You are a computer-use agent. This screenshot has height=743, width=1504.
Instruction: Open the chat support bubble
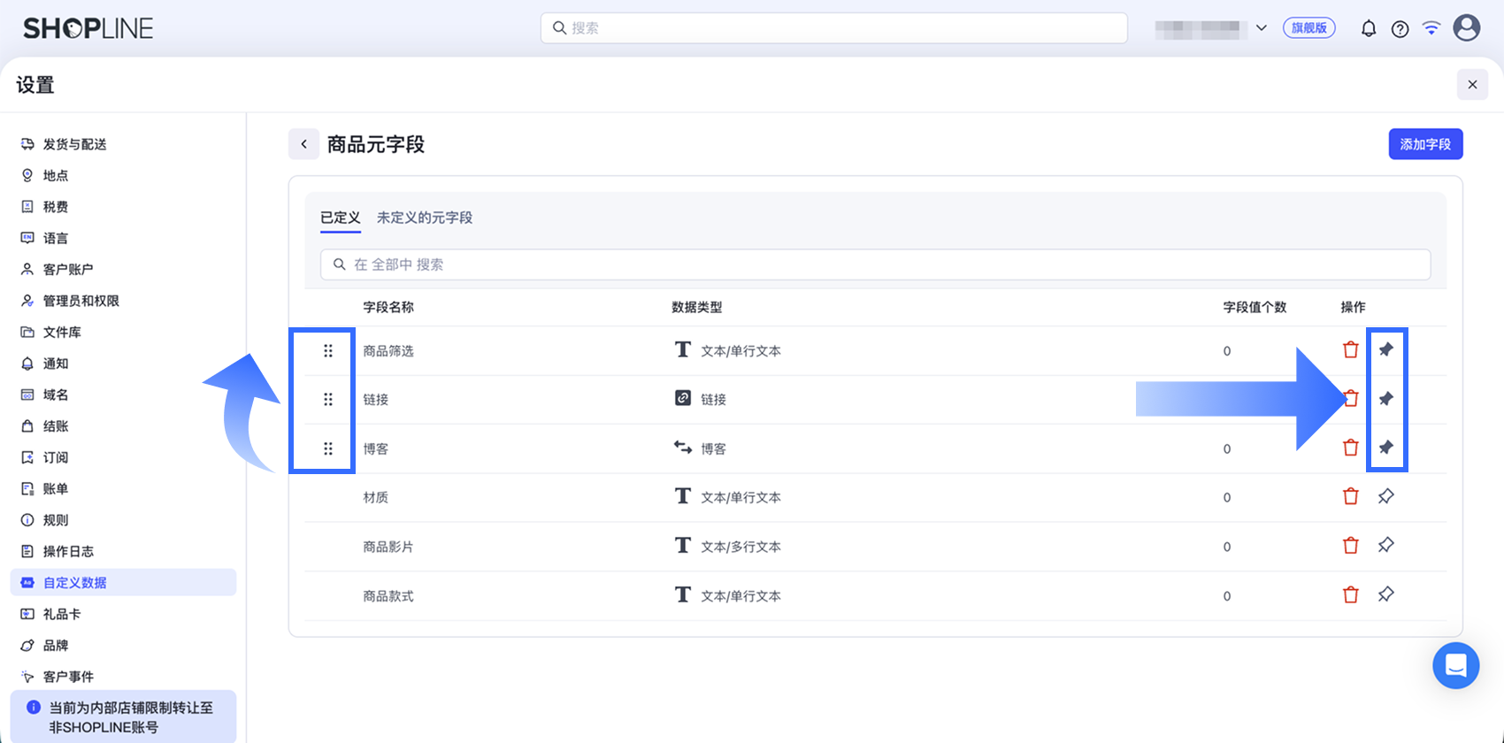coord(1456,665)
